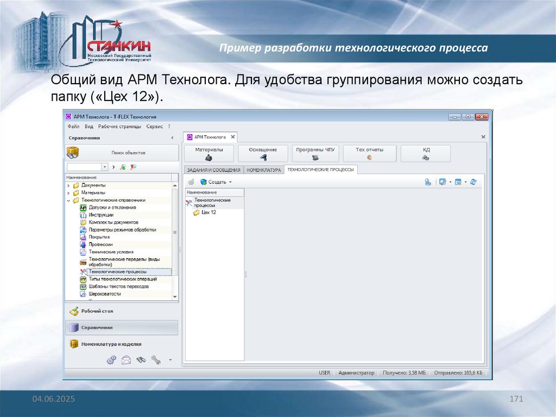556x417 pixels.
Task: Open the Справочники navigation section
Action: click(122, 327)
